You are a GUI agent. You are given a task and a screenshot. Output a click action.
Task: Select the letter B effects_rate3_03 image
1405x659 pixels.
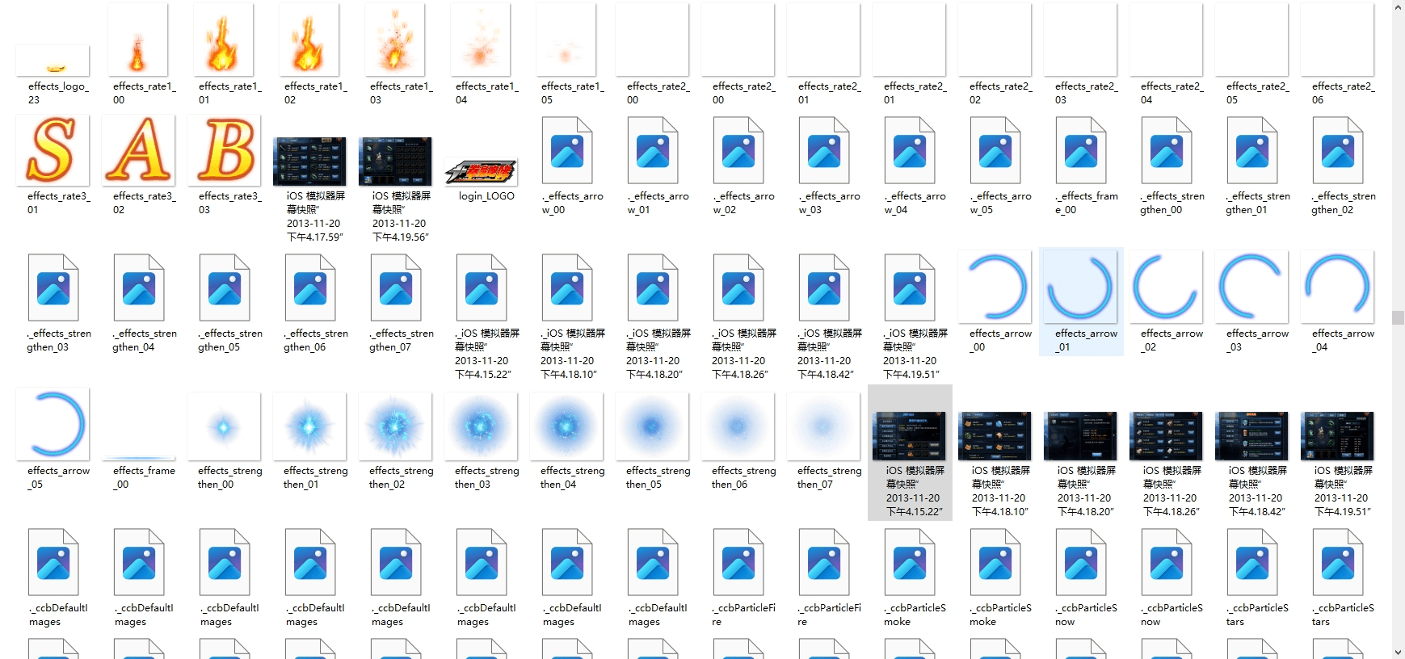click(x=224, y=149)
